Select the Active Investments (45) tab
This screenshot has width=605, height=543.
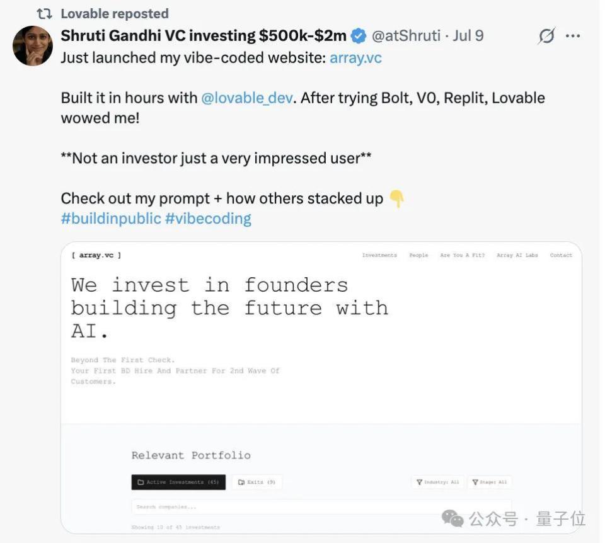click(x=178, y=482)
